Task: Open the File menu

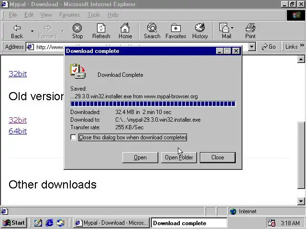Action: (x=13, y=15)
